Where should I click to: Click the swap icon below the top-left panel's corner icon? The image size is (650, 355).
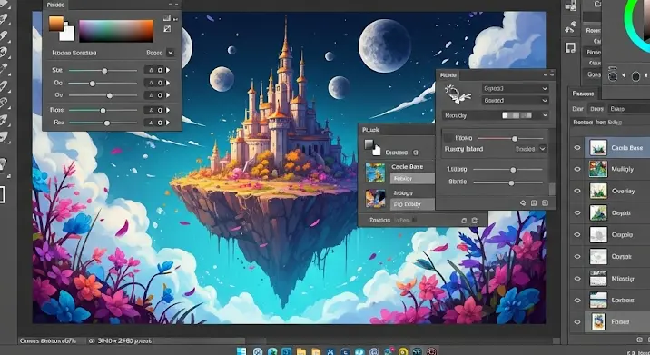point(167,29)
